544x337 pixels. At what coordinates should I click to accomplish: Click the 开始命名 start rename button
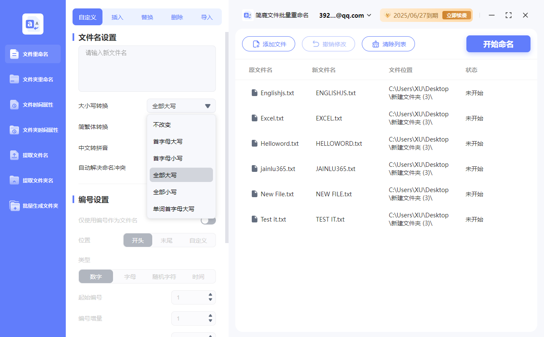pyautogui.click(x=498, y=44)
